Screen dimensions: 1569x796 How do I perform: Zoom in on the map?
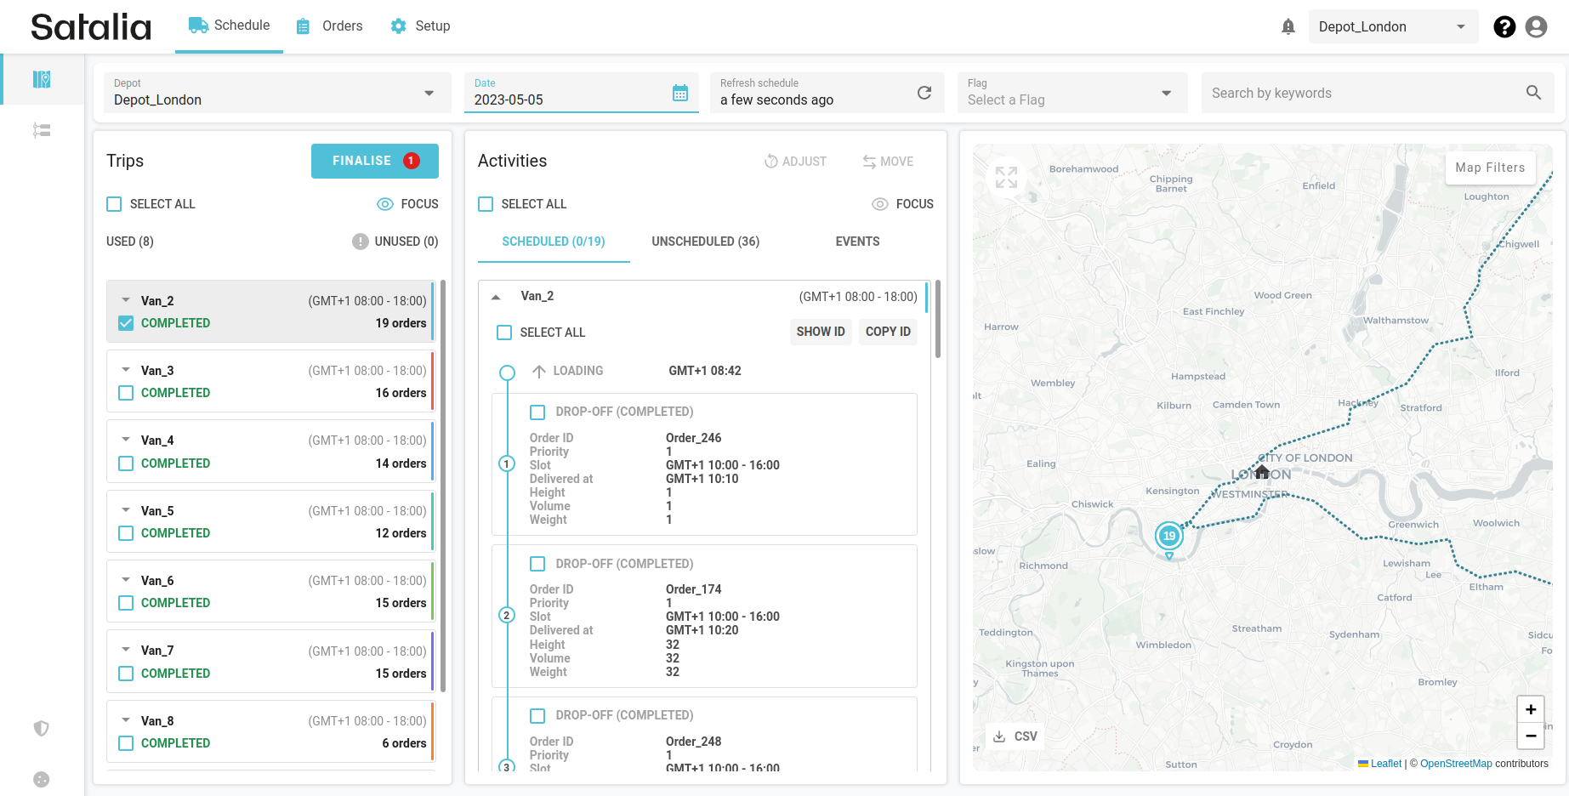[1530, 709]
